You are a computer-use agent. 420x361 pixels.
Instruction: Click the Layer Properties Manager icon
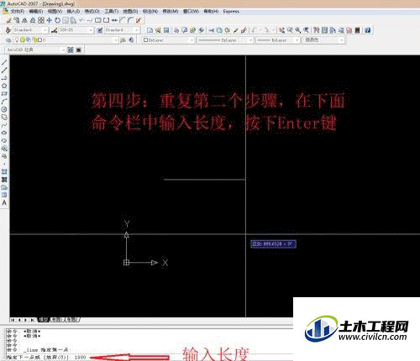(x=8, y=40)
